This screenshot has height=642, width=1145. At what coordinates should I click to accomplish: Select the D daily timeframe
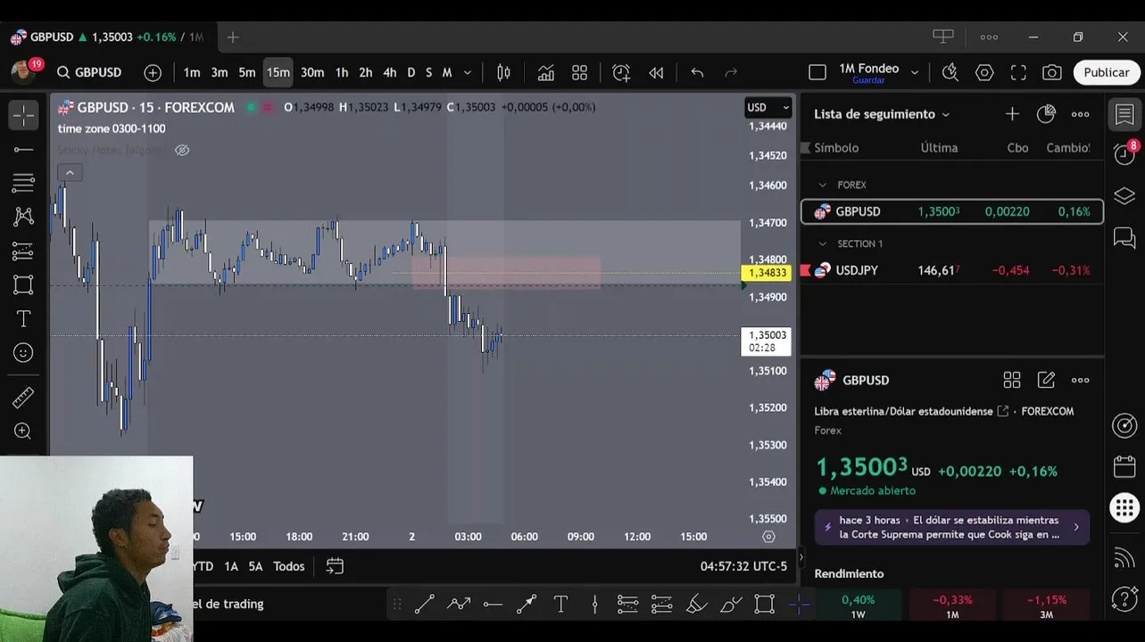tap(411, 72)
